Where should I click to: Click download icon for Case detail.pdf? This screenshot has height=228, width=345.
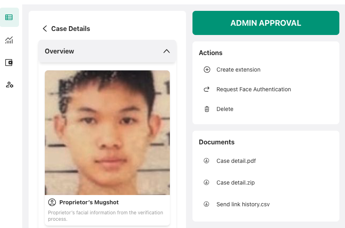[206, 161]
